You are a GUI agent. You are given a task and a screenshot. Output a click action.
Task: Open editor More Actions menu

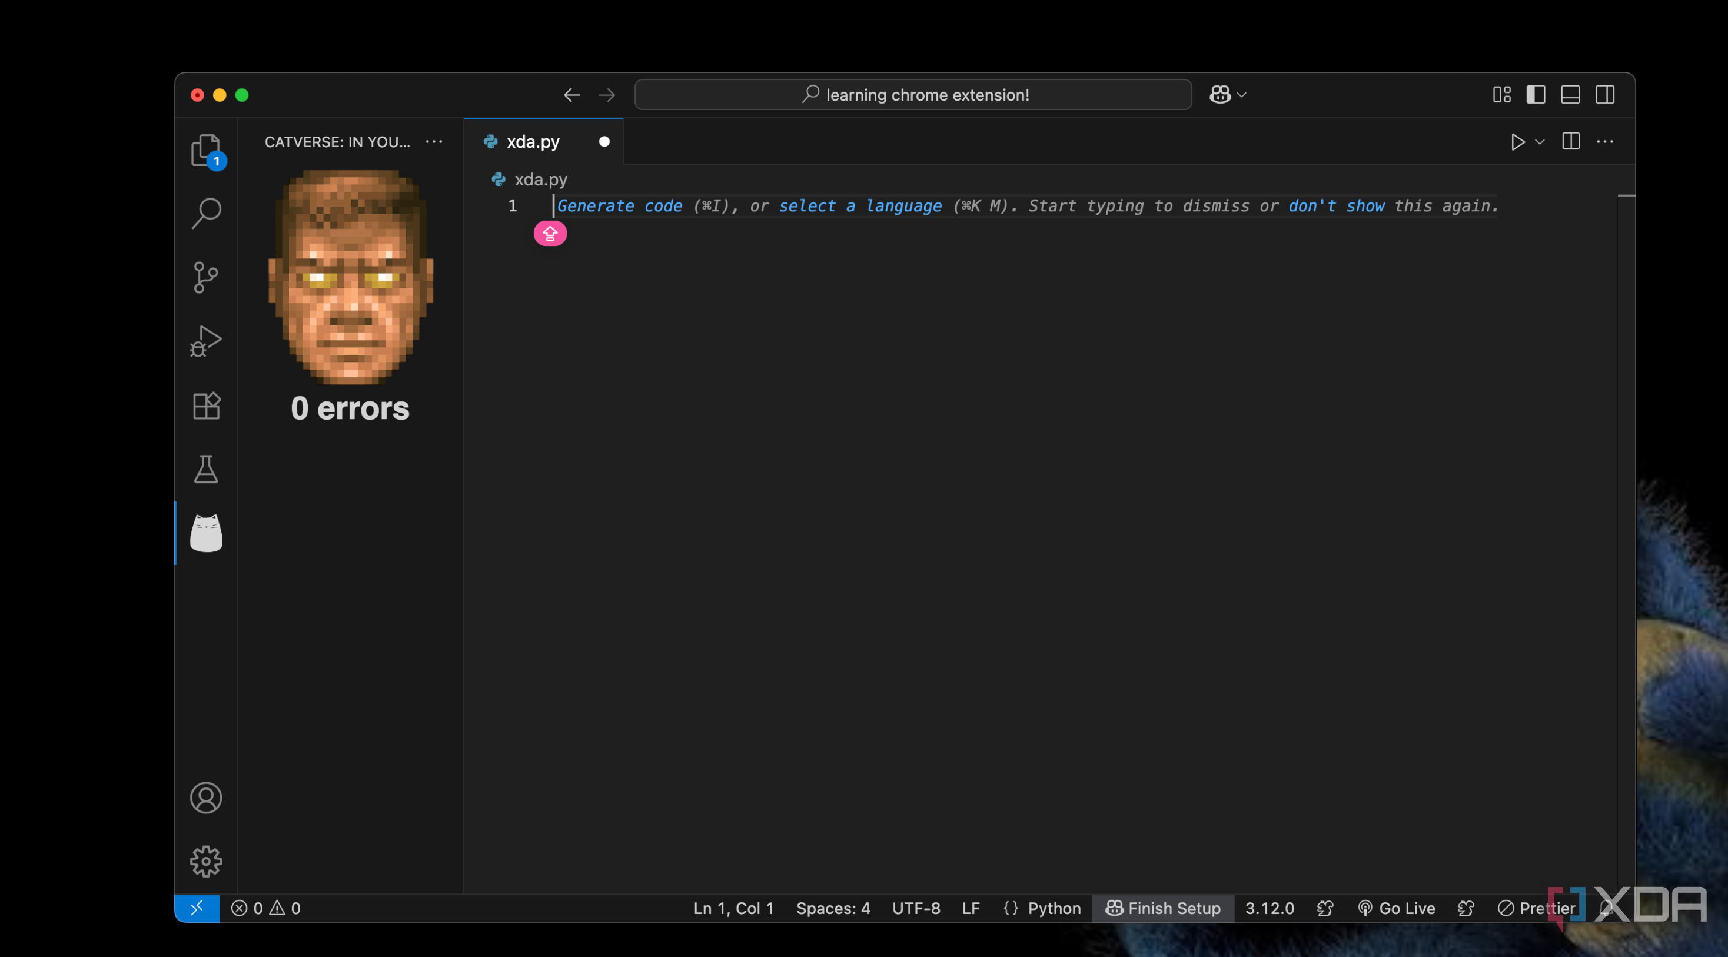(1605, 141)
